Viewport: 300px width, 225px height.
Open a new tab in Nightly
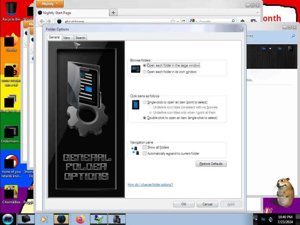pos(113,13)
